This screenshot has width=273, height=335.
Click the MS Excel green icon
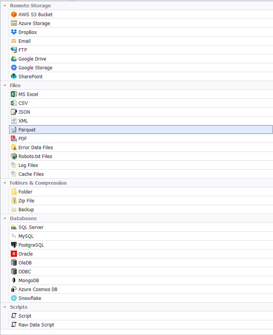point(13,94)
